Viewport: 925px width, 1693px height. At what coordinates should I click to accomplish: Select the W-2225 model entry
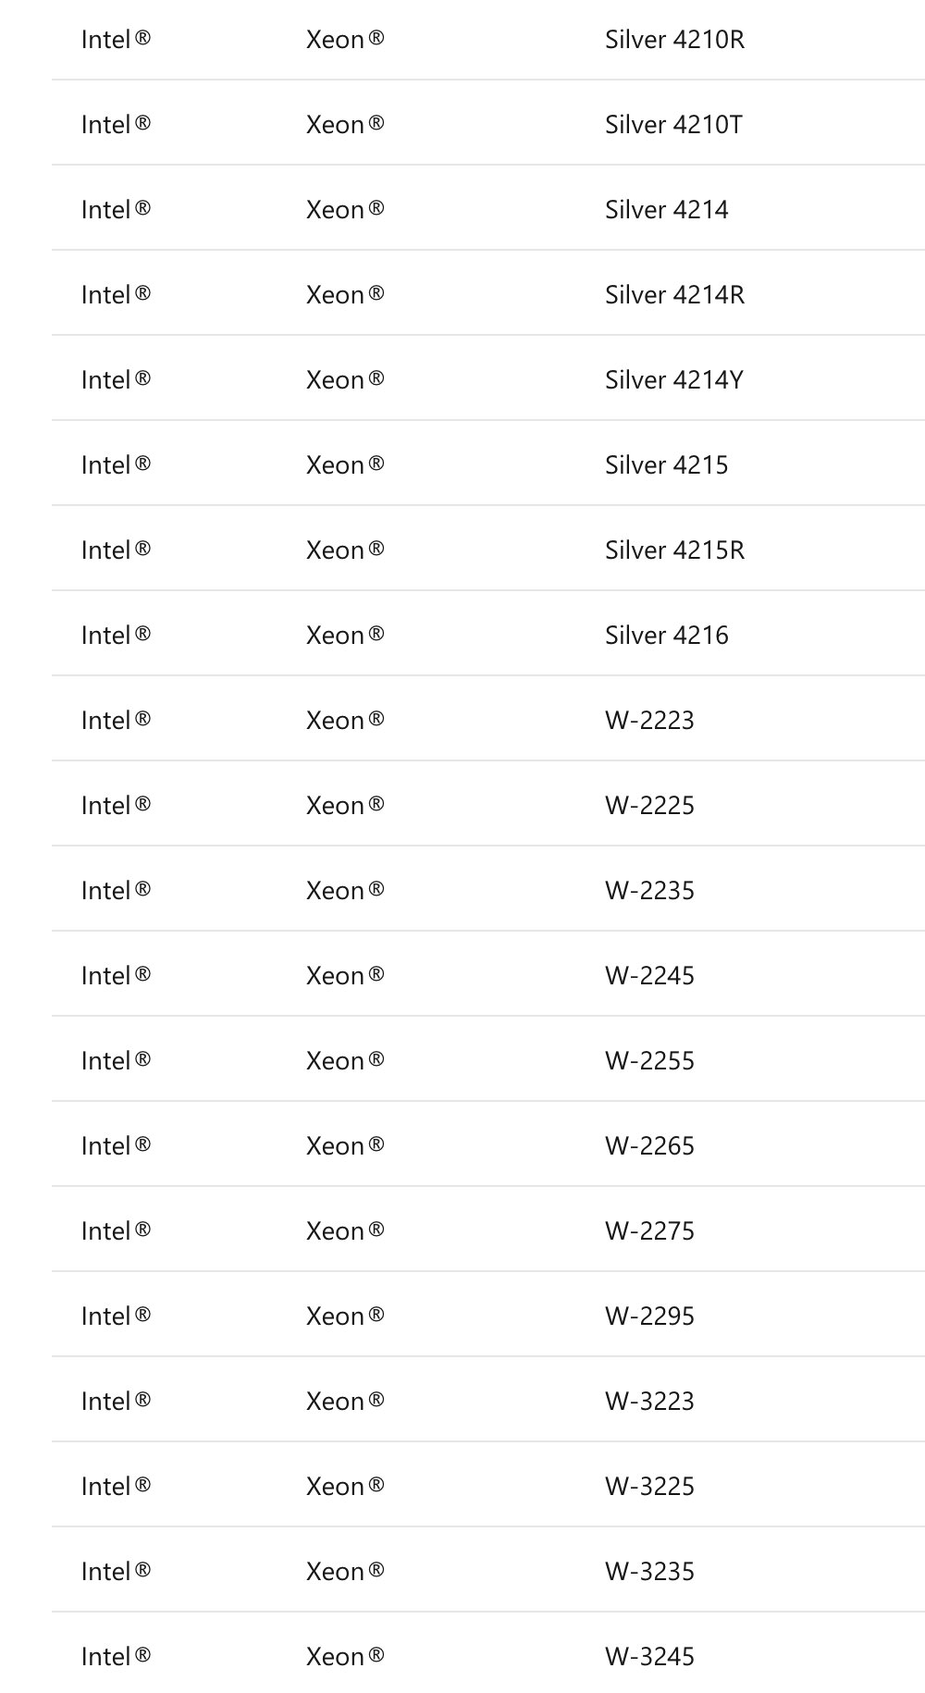[x=649, y=806]
